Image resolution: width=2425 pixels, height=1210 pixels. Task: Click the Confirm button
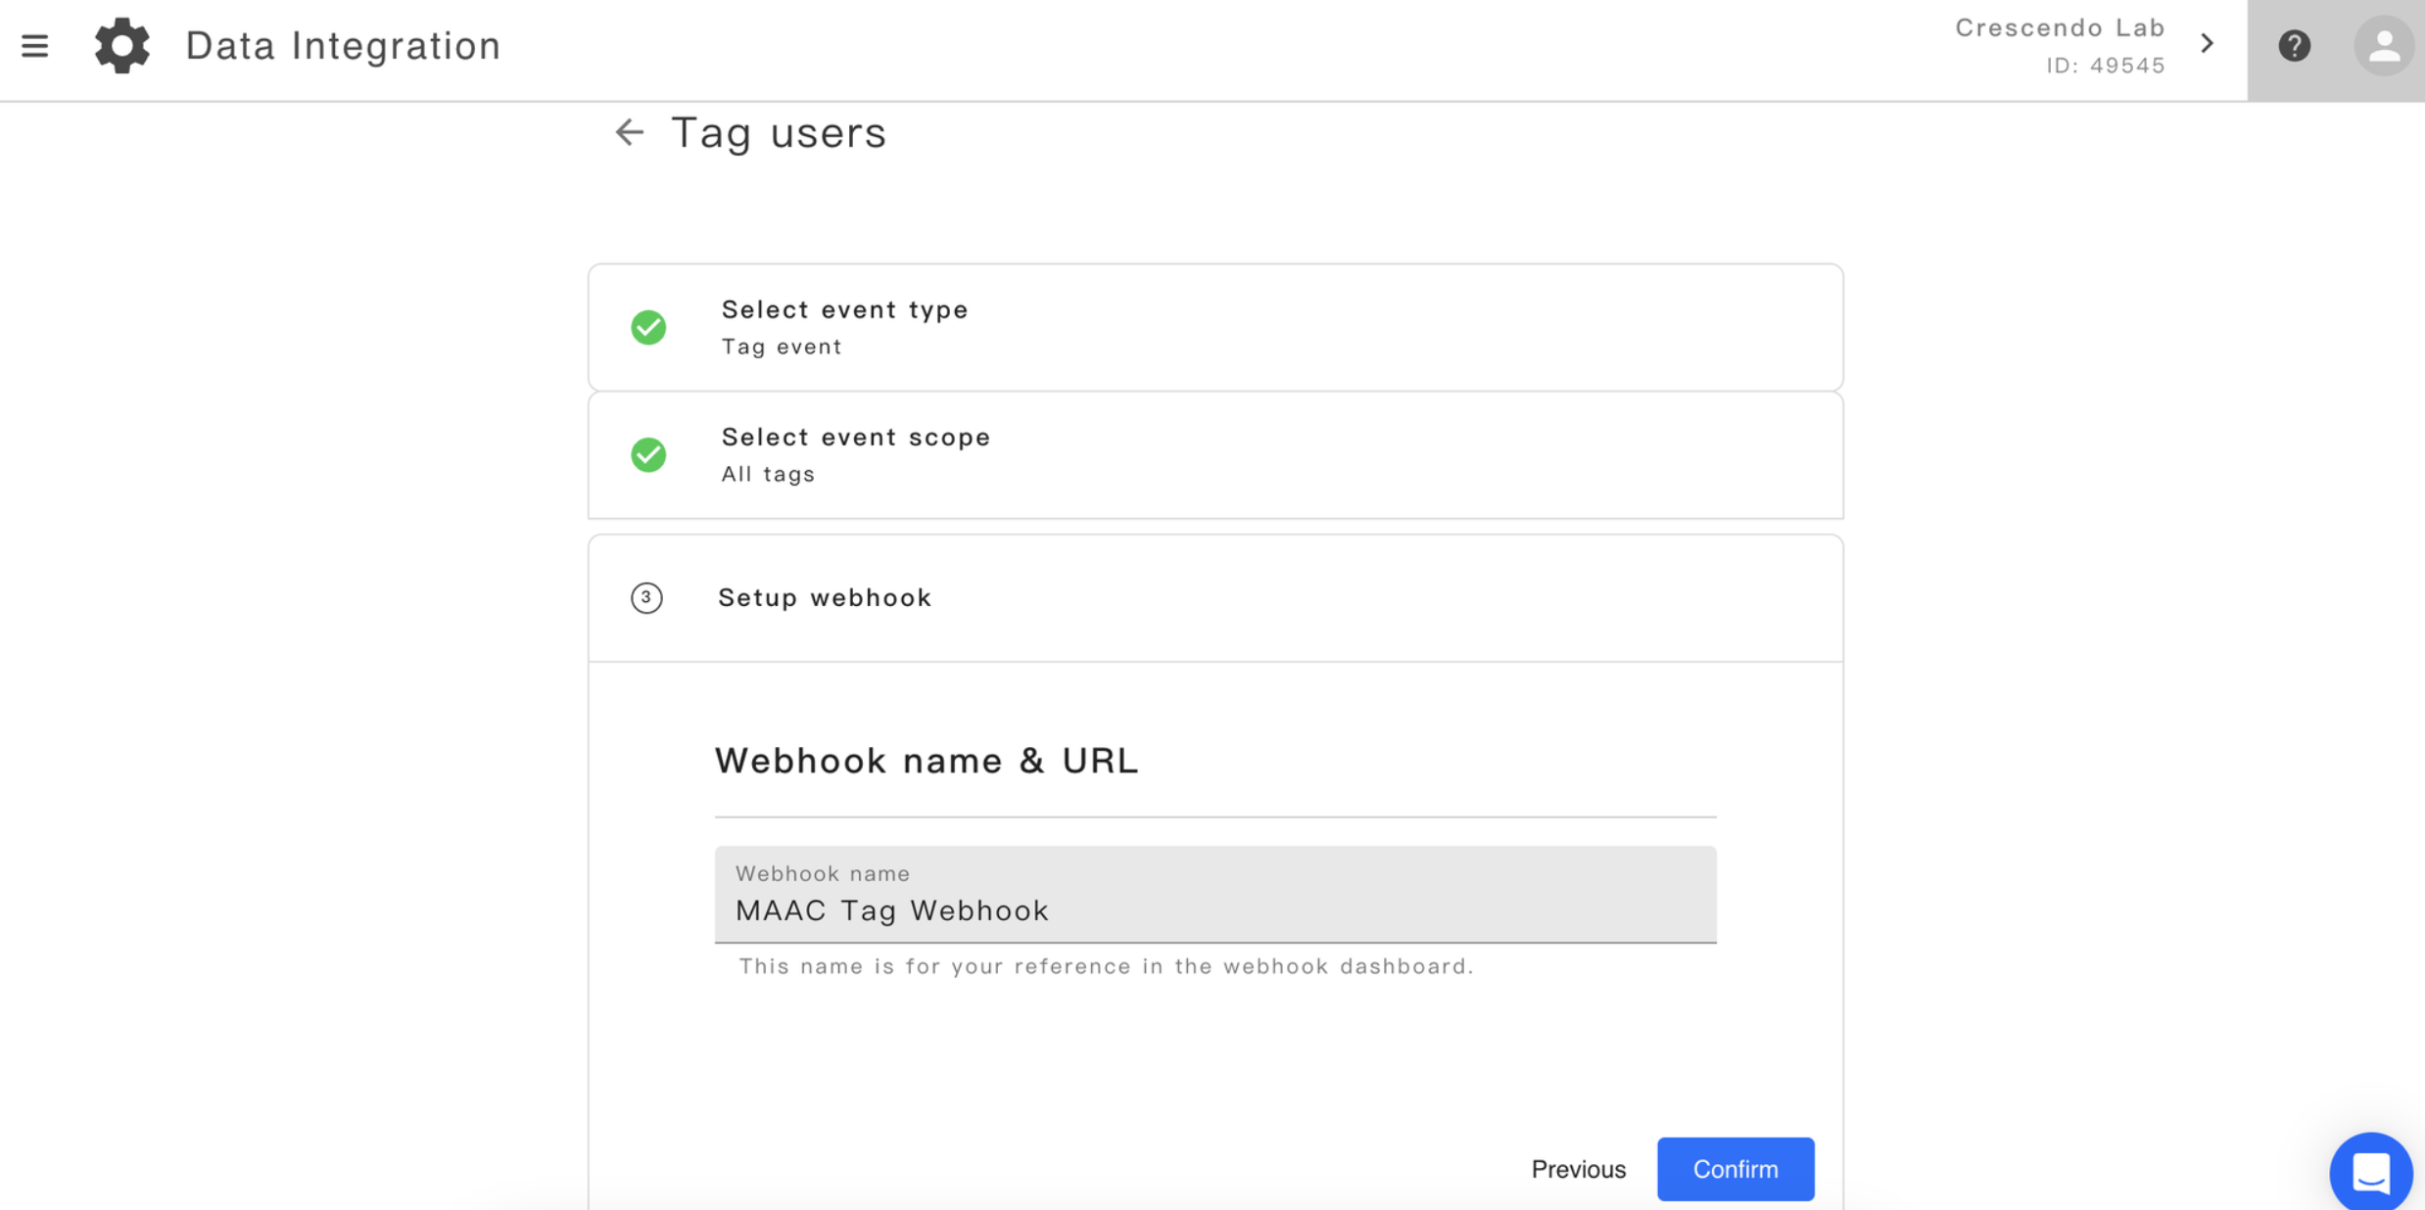(1735, 1169)
